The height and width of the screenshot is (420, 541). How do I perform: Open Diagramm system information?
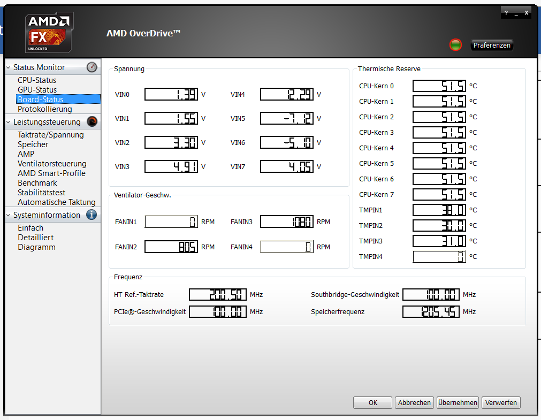click(x=36, y=247)
